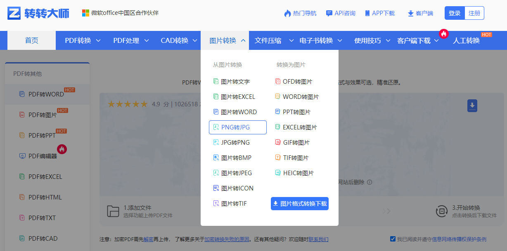
Task: Click the 图片格式转换下载 button
Action: coord(299,204)
